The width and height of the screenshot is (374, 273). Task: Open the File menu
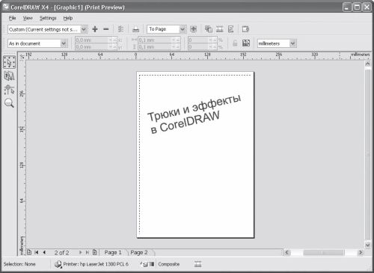pos(12,18)
